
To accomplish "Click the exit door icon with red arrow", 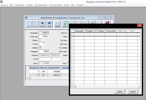I will (x=107, y=22).
